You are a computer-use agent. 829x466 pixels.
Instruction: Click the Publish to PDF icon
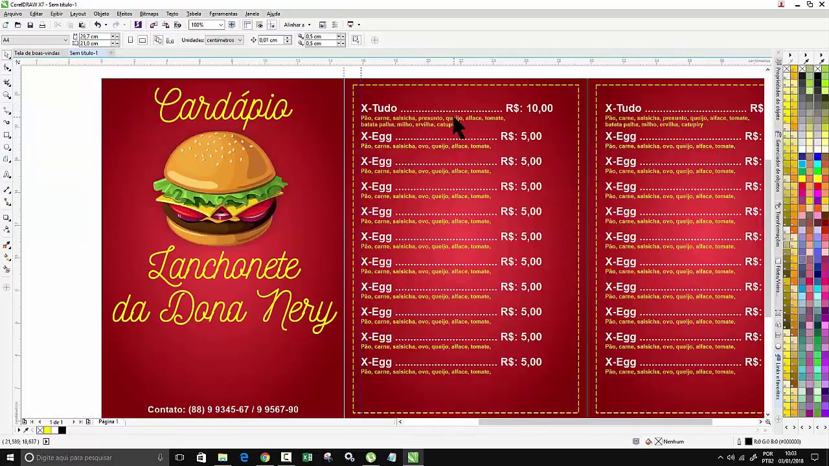177,25
